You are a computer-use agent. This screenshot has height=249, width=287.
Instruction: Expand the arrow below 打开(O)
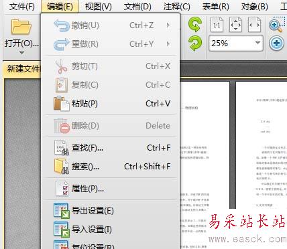click(x=21, y=53)
